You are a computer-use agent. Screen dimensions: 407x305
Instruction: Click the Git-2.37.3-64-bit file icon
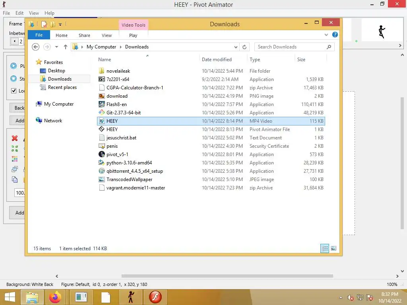tap(101, 112)
